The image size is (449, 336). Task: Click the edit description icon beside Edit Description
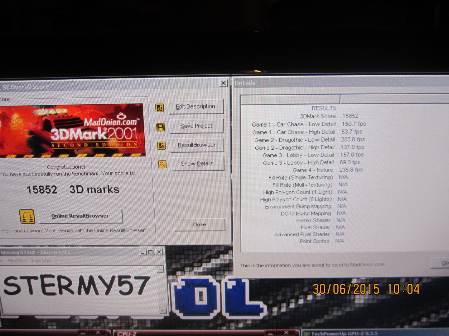pos(160,108)
